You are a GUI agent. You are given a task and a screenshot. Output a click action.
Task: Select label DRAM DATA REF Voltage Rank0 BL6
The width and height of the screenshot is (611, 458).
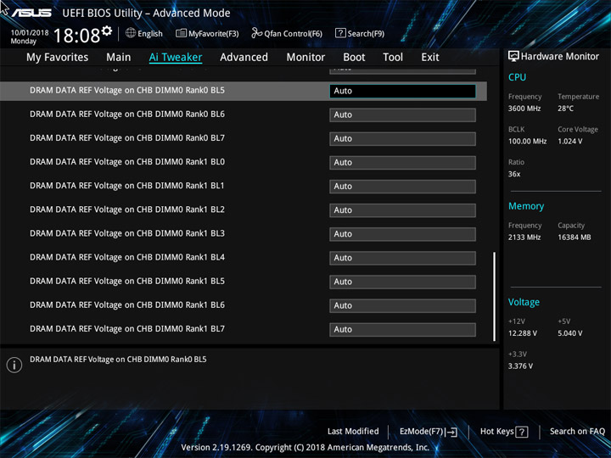pos(127,114)
